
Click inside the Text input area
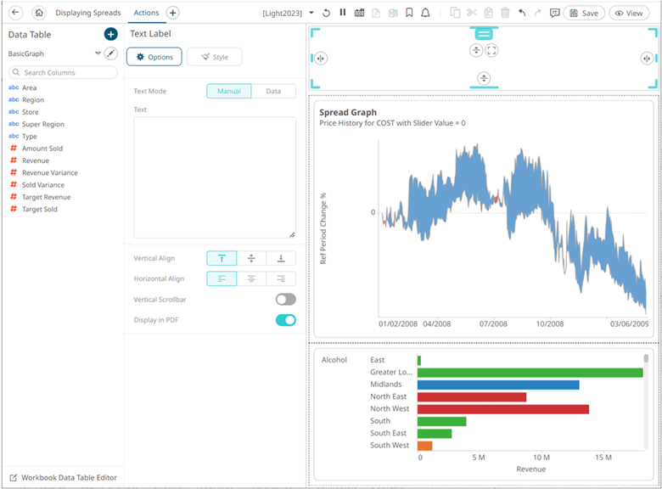tap(215, 177)
